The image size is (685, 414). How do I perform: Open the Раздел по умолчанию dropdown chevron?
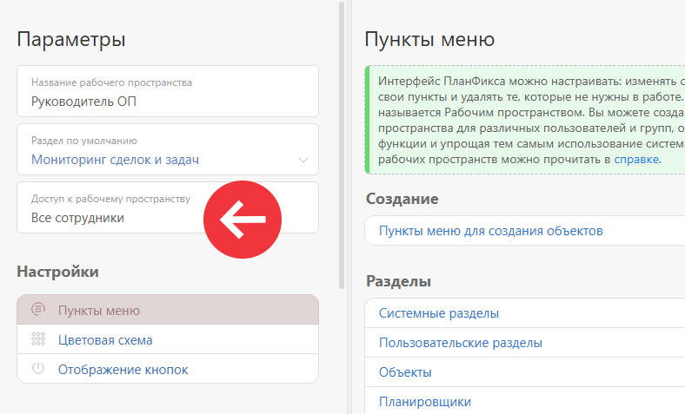pos(303,160)
